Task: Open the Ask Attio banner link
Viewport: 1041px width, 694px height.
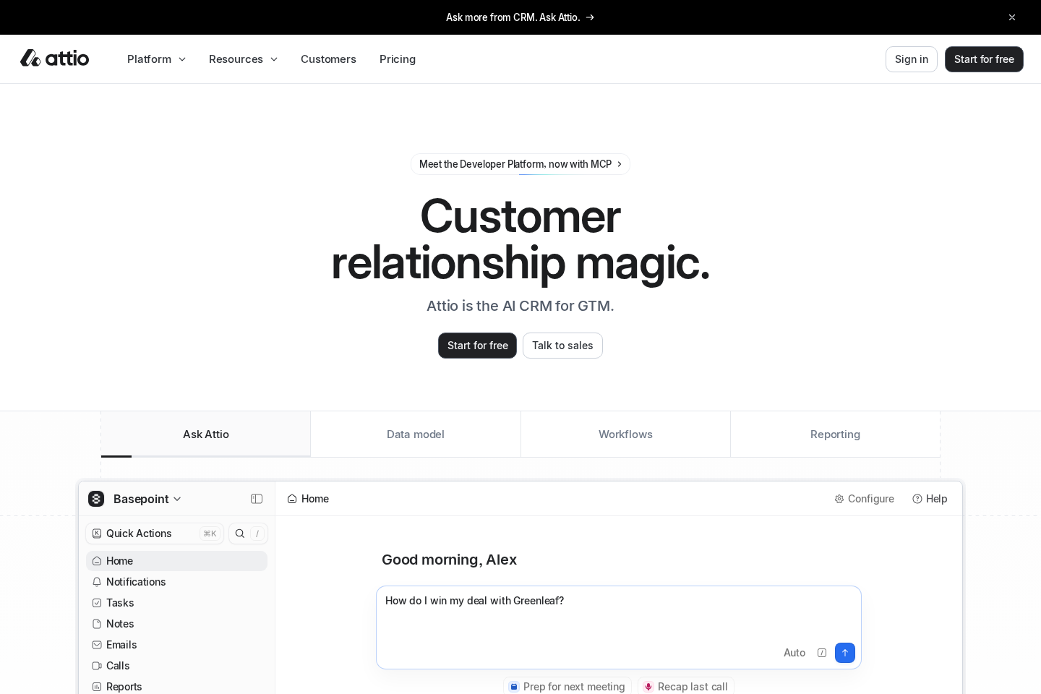Action: (x=520, y=17)
